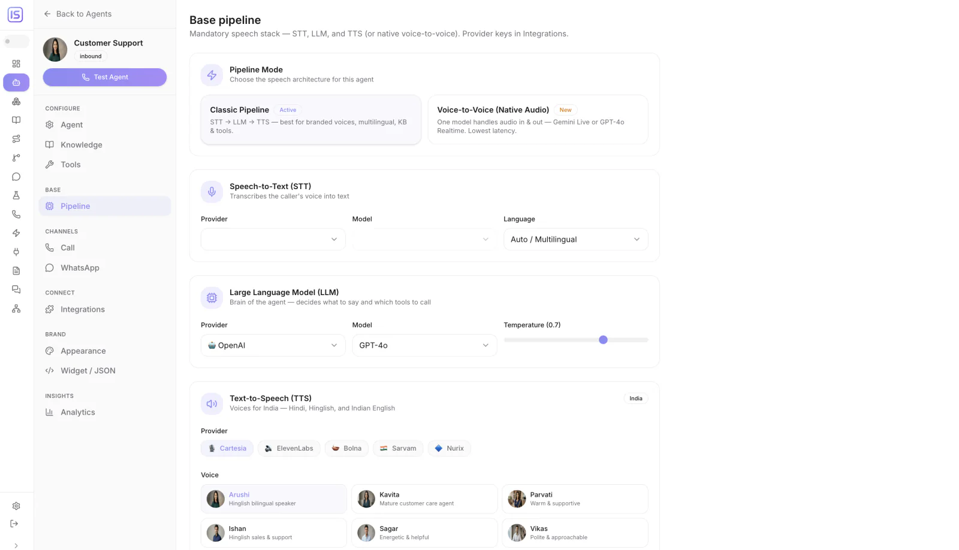959x550 pixels.
Task: Click the India badge in the TTS section
Action: (636, 399)
